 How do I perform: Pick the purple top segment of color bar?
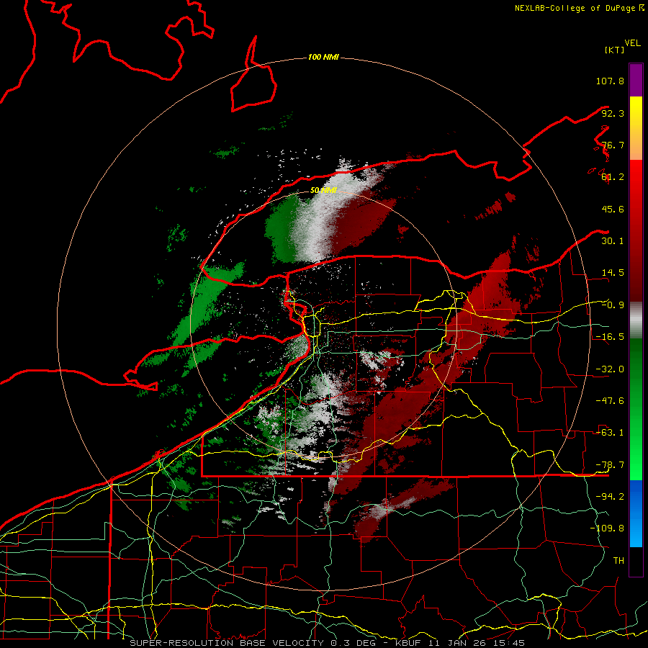point(636,81)
